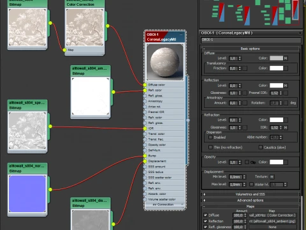The width and height of the screenshot is (306, 230).
Task: Open the Displacement Texture (M) button
Action: (x=272, y=177)
